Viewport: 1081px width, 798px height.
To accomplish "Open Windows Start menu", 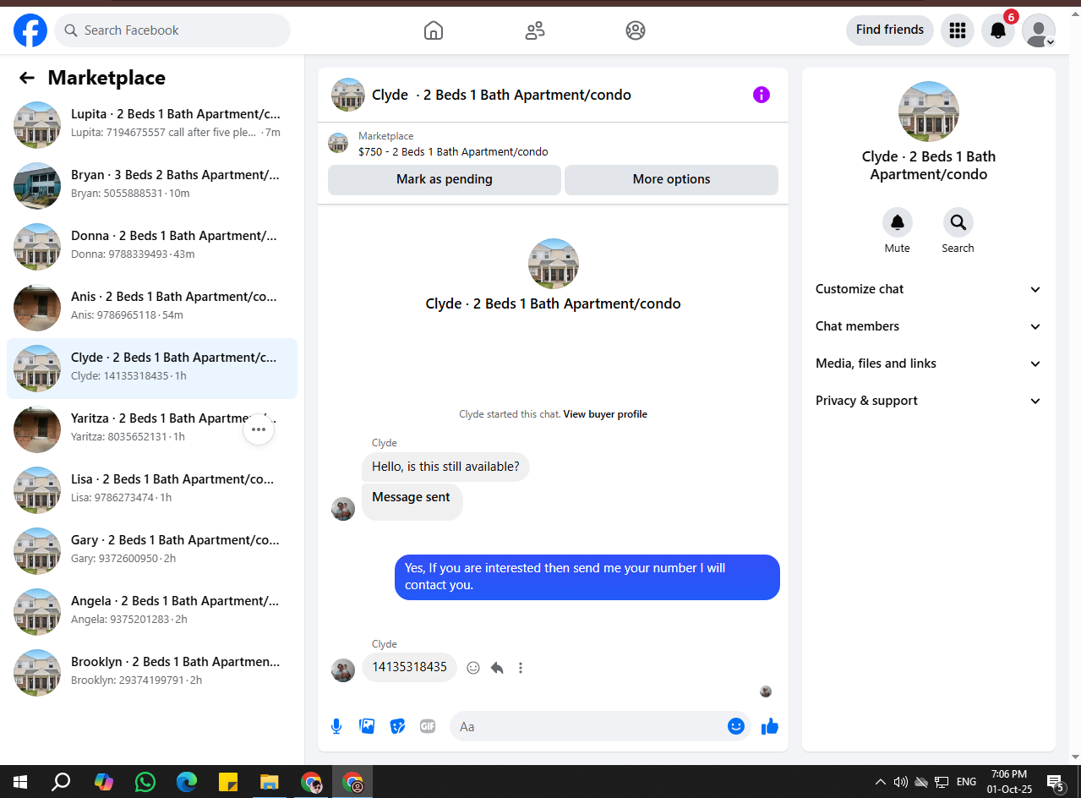I will tap(20, 782).
